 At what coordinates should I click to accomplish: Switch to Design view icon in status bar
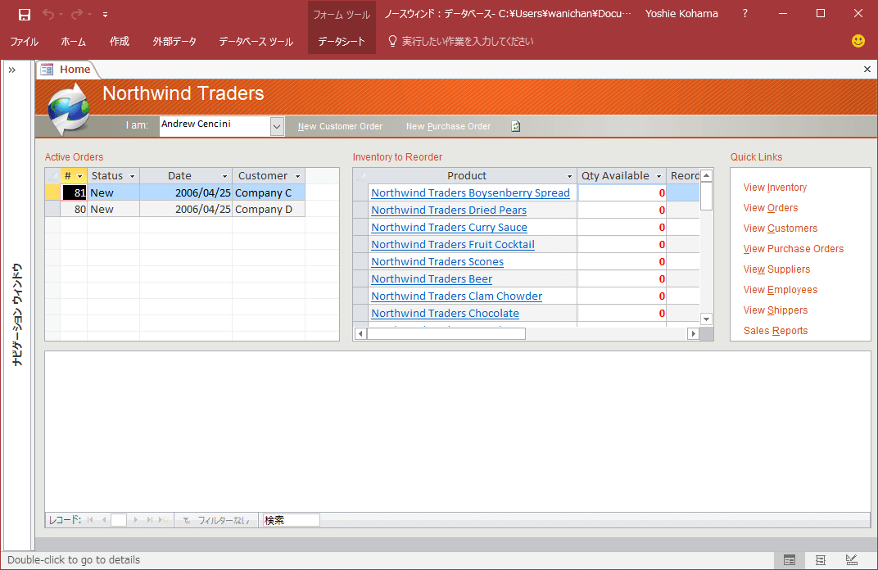852,560
